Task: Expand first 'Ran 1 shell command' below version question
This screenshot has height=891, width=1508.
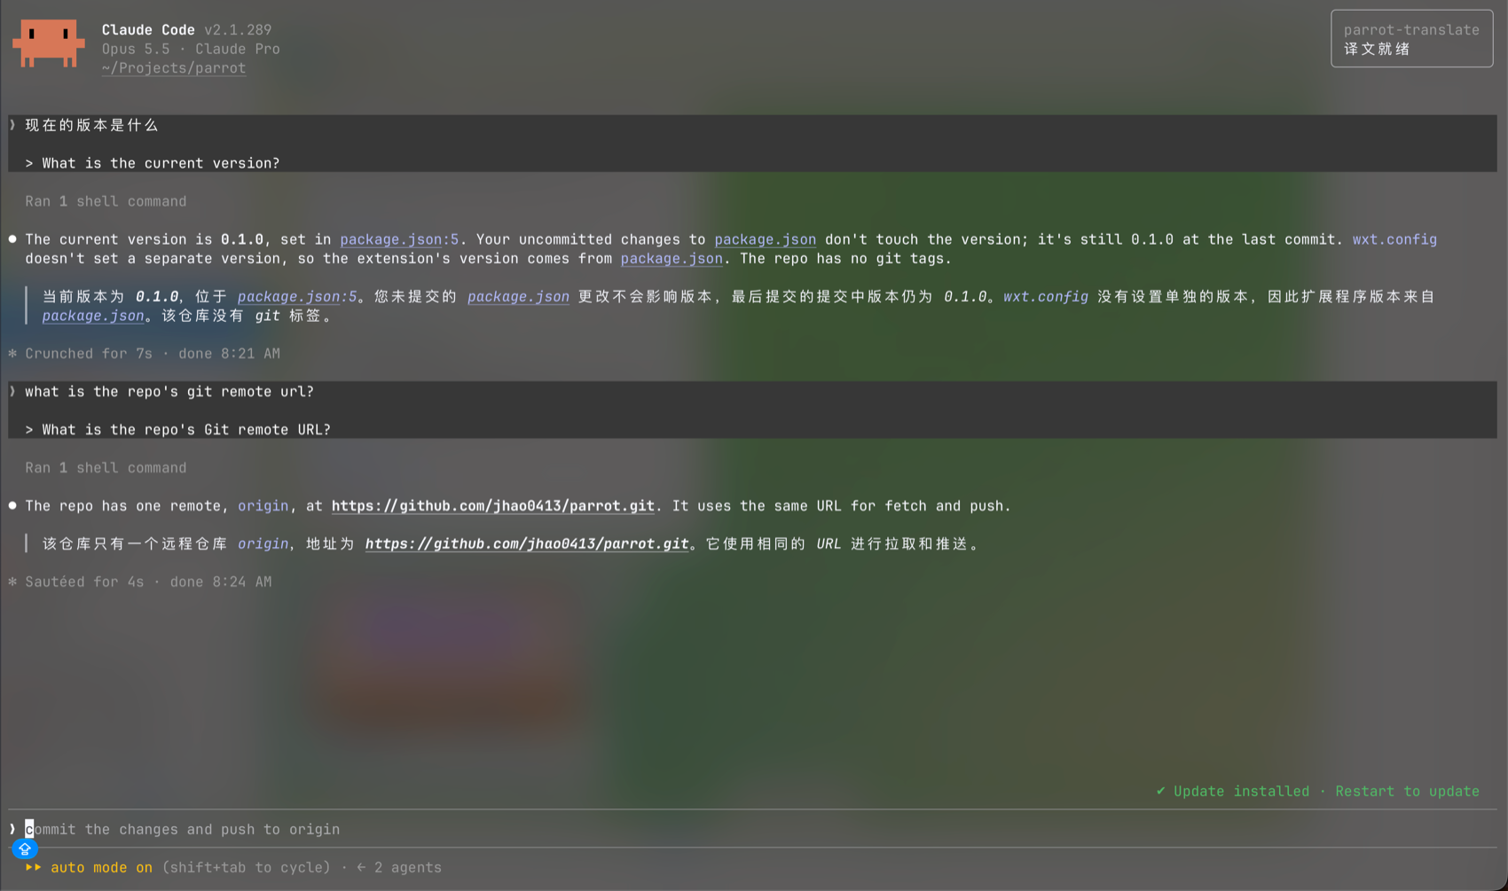Action: (106, 201)
